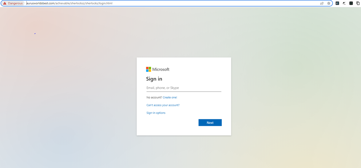This screenshot has height=168, width=361.
Task: Click the 'No account?' text
Action: [154, 97]
